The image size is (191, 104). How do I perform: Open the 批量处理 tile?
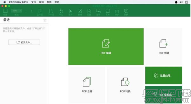[164, 75]
